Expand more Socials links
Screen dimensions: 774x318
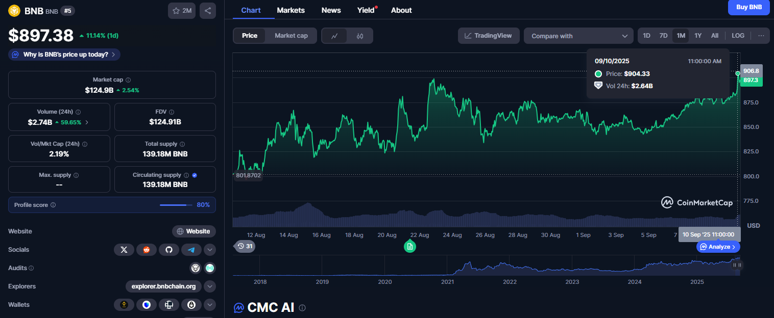pos(210,250)
